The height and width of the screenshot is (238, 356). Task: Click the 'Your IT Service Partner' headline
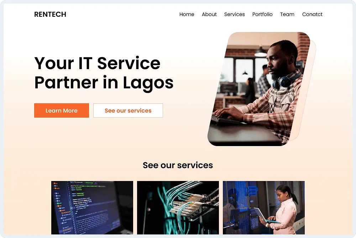click(104, 73)
